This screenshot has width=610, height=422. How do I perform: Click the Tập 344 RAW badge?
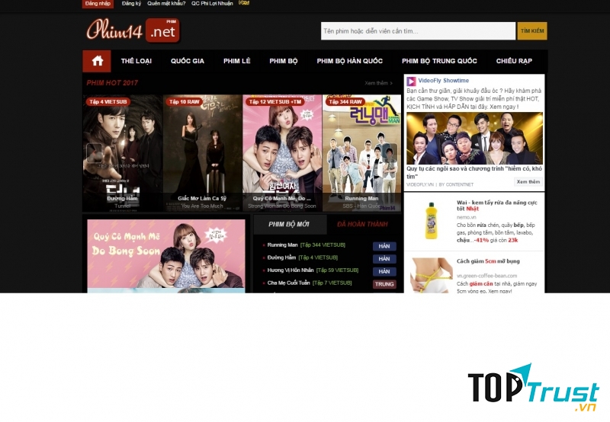coord(345,102)
